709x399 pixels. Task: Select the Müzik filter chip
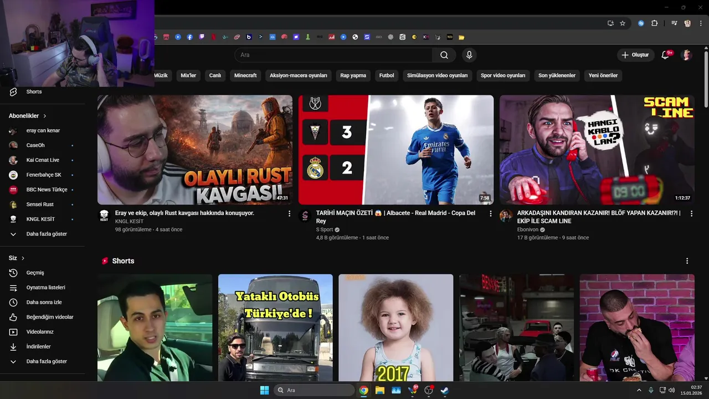click(160, 75)
